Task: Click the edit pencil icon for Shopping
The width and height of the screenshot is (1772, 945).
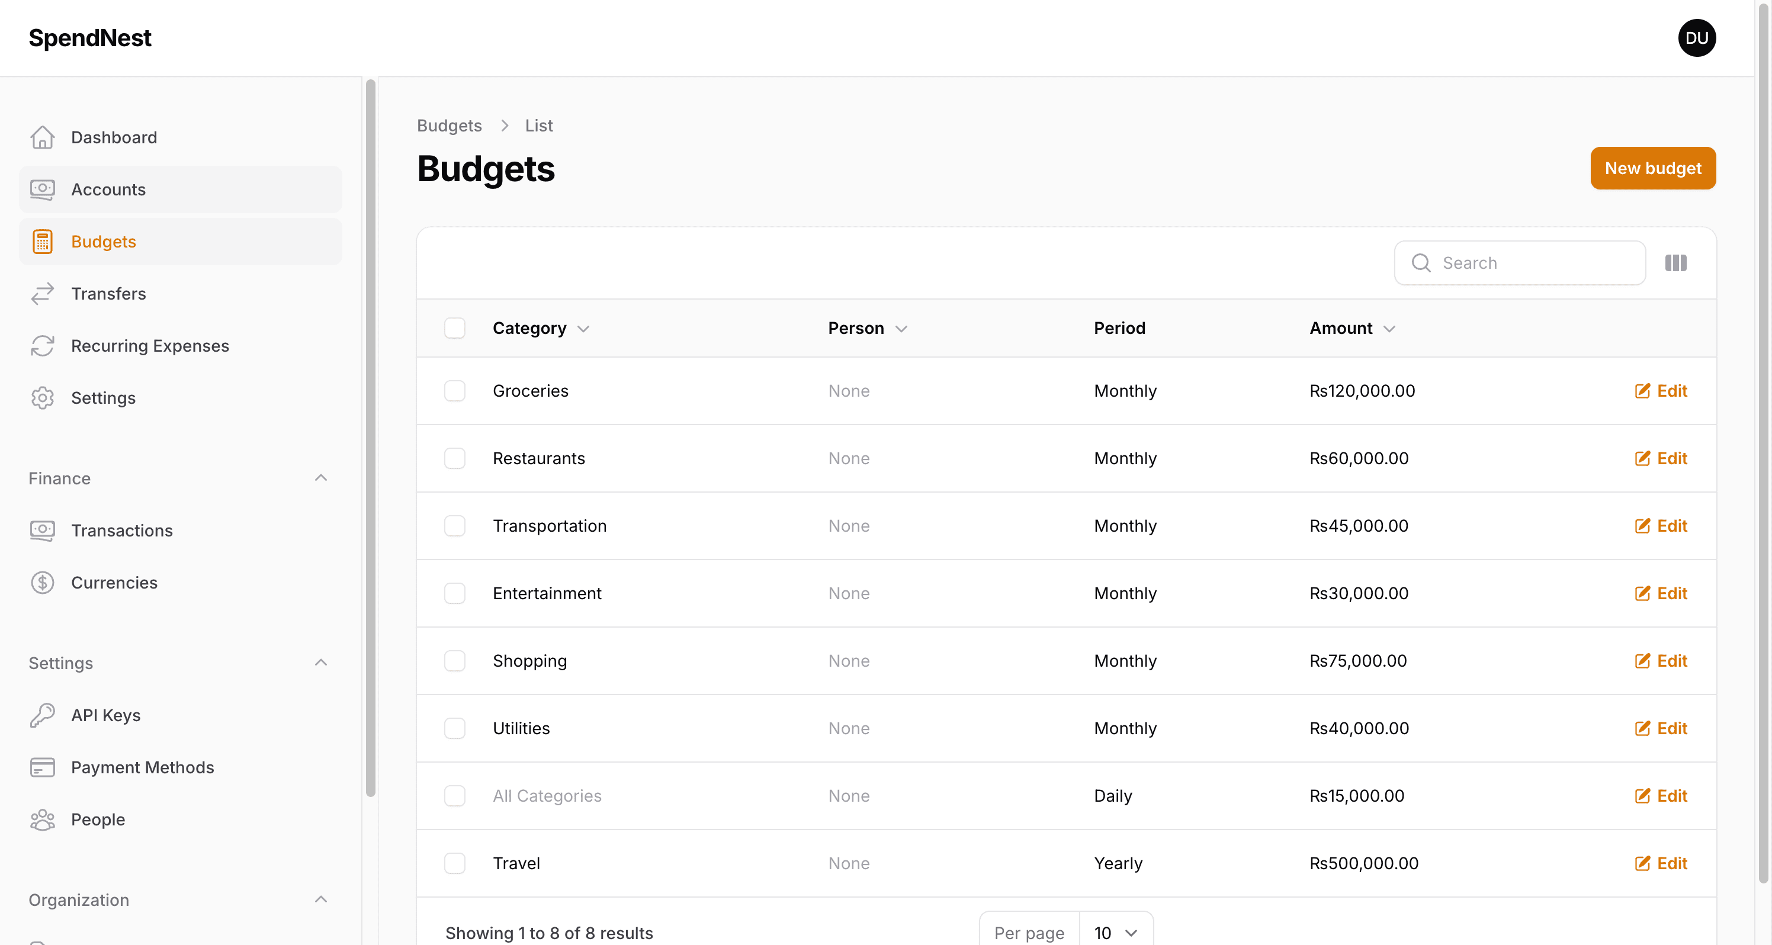Action: point(1642,661)
